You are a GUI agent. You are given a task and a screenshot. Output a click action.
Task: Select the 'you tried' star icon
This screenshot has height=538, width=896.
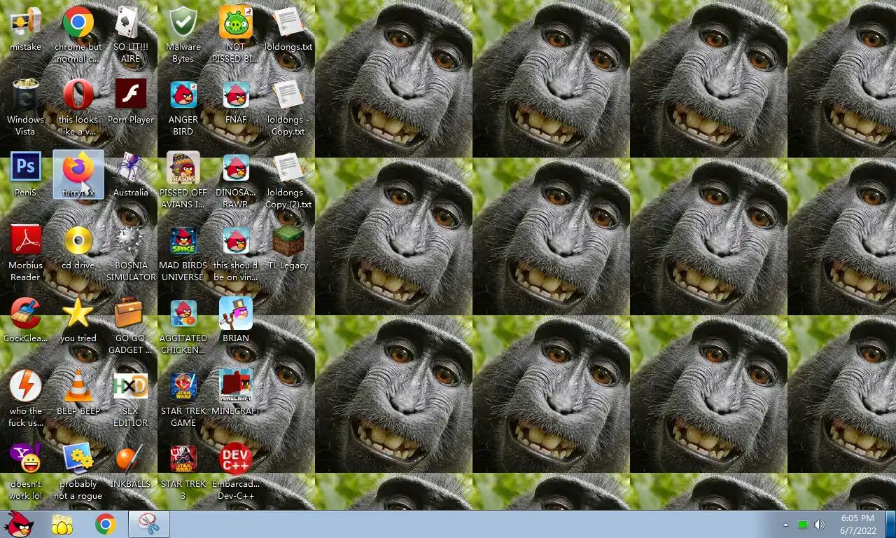pos(78,321)
